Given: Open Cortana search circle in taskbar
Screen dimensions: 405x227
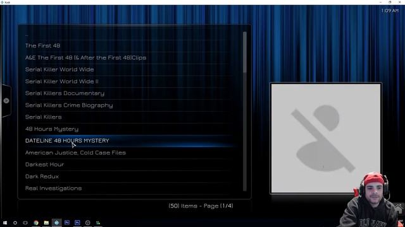Looking at the screenshot, I should click(15, 223).
